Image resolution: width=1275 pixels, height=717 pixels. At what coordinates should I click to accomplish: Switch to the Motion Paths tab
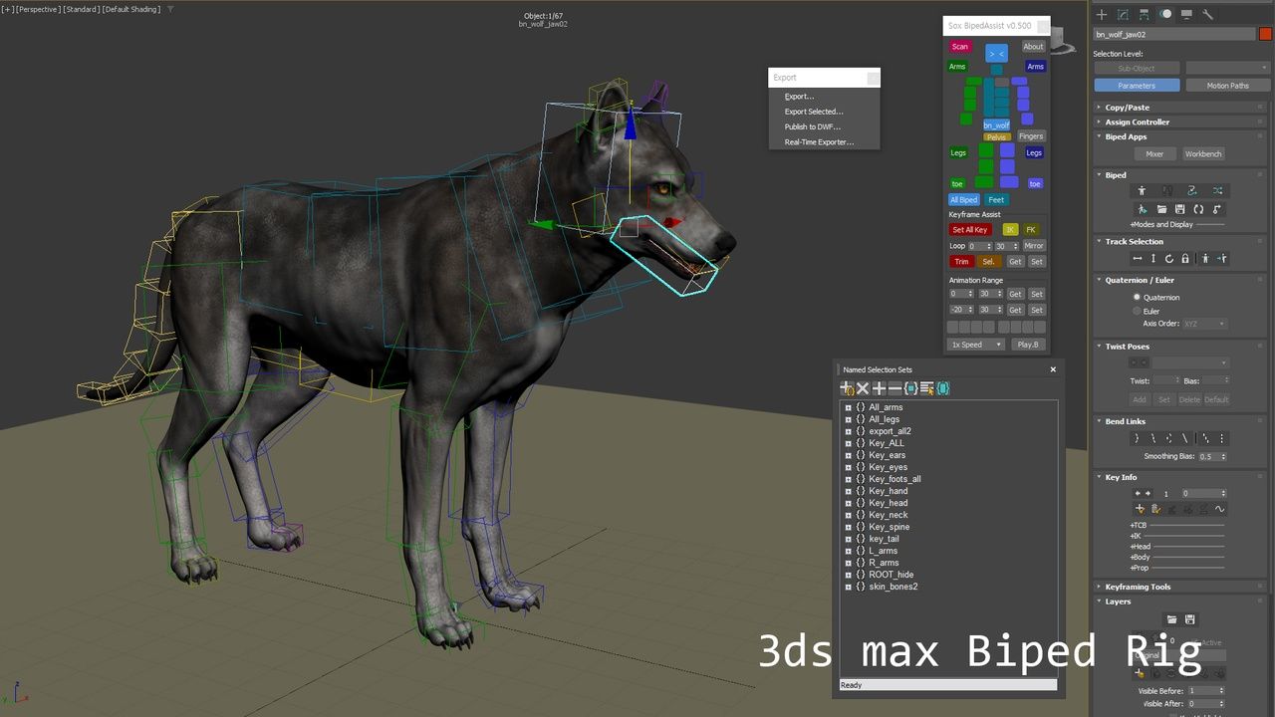click(1227, 86)
